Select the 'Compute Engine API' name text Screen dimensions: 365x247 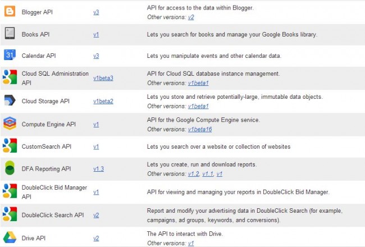point(49,124)
